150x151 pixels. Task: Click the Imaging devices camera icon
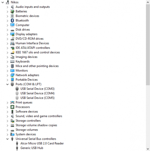click(x=12, y=57)
